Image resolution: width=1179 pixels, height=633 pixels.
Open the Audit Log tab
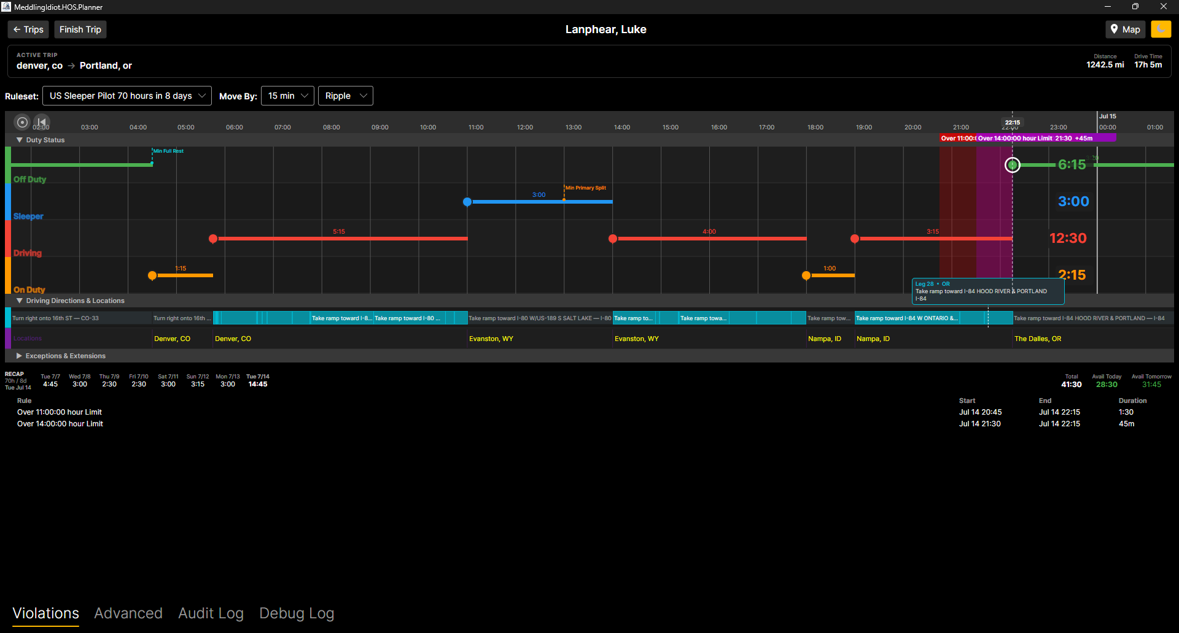pos(211,613)
